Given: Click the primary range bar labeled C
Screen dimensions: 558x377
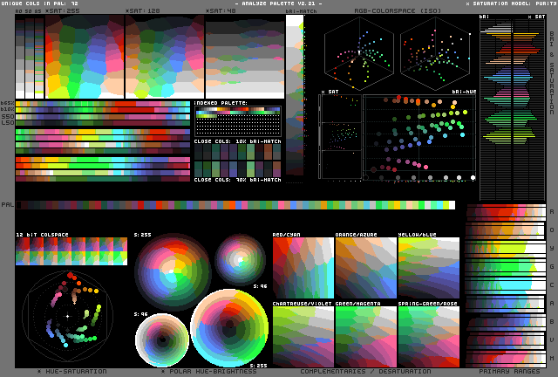Looking at the screenshot, I should point(506,285).
